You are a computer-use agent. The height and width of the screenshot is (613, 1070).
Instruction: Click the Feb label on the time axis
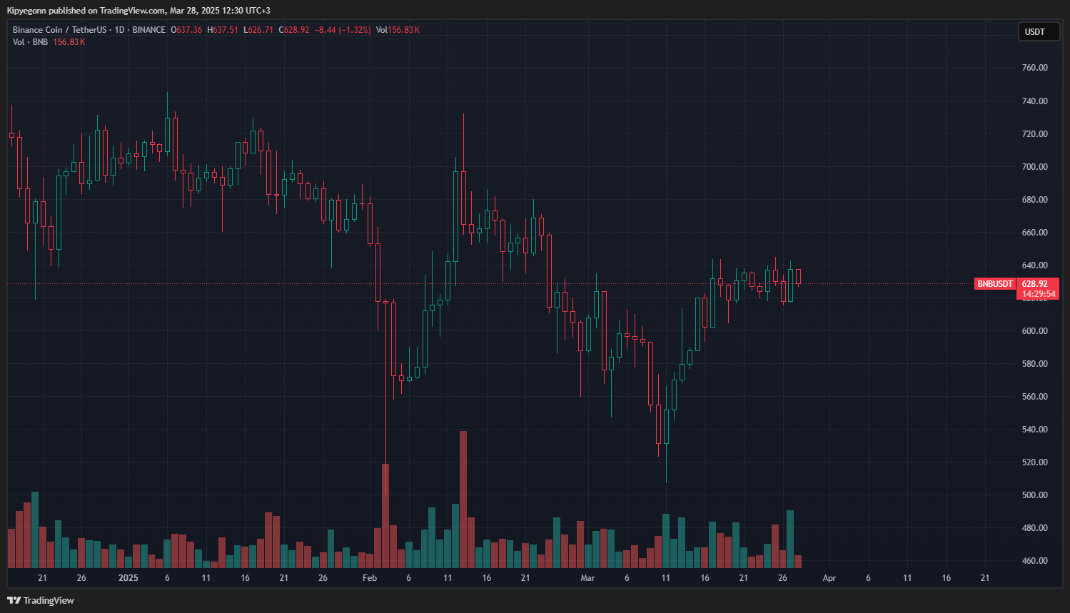[x=370, y=578]
